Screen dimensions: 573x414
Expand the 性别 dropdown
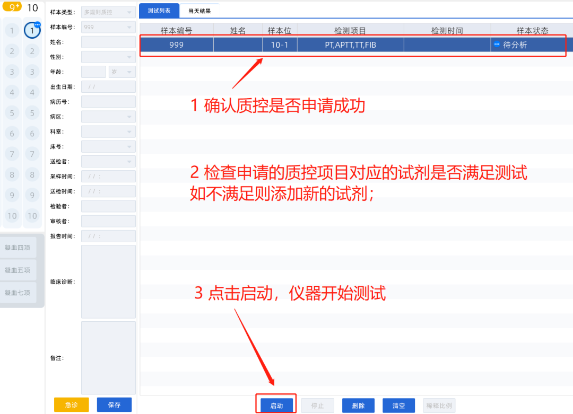(108, 57)
